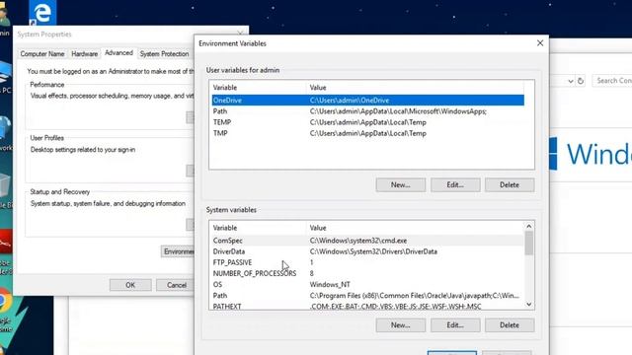Select the TEMP user variable

point(368,122)
